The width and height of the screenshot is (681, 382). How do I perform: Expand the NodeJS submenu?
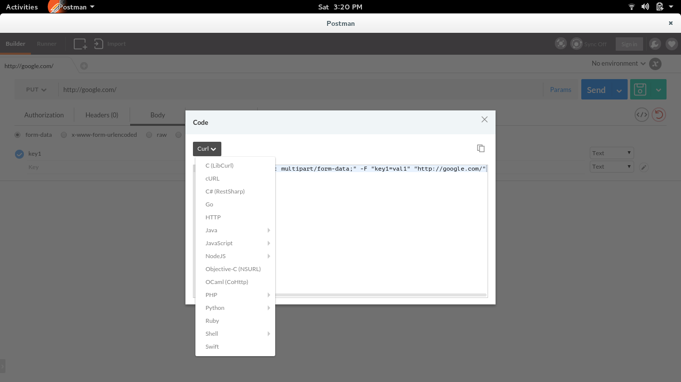pos(235,256)
